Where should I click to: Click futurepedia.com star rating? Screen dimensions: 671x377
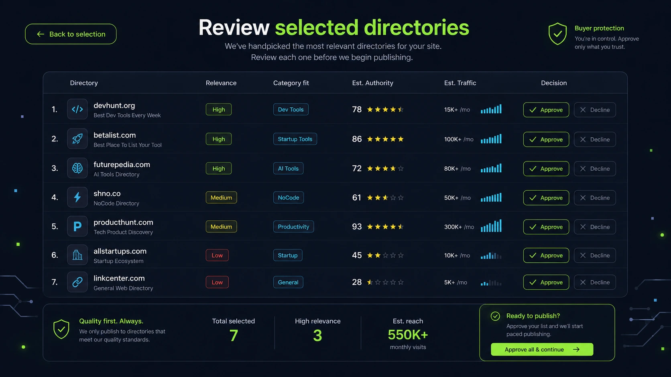(385, 168)
